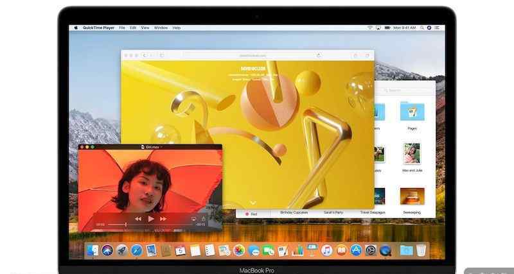Click Siri icon in the menu bar
The height and width of the screenshot is (274, 514).
point(429,28)
